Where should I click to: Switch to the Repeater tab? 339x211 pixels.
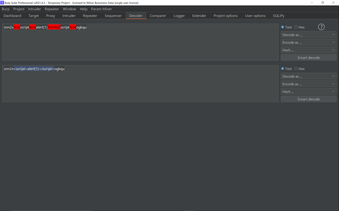pos(90,16)
